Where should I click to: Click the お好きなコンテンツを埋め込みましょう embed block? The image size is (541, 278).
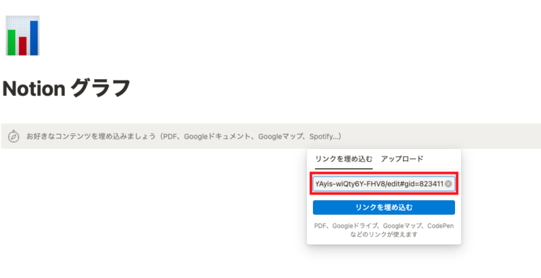pyautogui.click(x=271, y=136)
